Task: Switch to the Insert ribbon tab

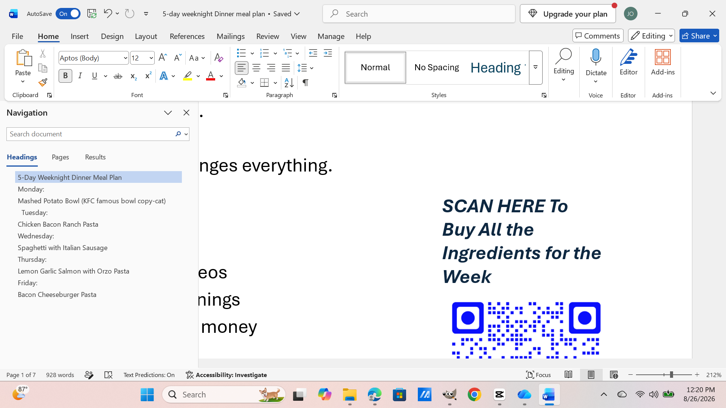Action: [79, 36]
